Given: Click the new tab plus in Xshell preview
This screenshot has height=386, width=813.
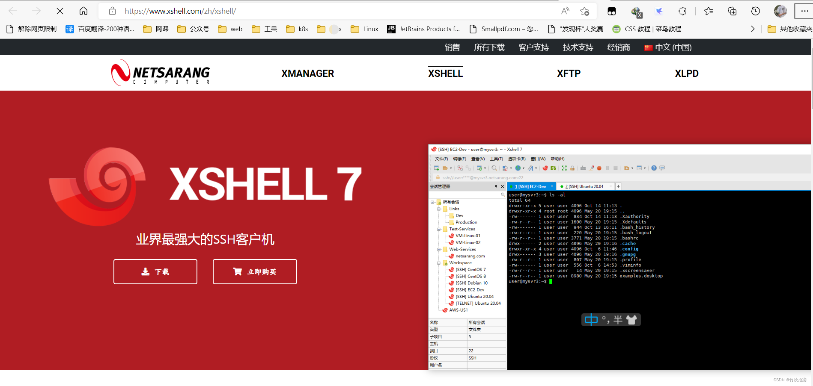Looking at the screenshot, I should (x=618, y=186).
